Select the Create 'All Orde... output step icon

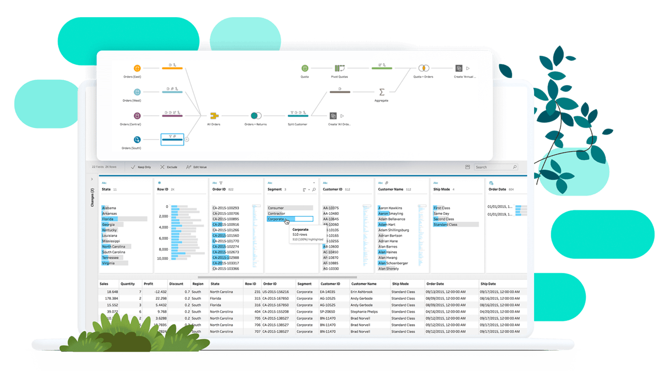click(x=333, y=116)
